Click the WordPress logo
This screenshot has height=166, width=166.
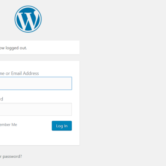click(28, 19)
